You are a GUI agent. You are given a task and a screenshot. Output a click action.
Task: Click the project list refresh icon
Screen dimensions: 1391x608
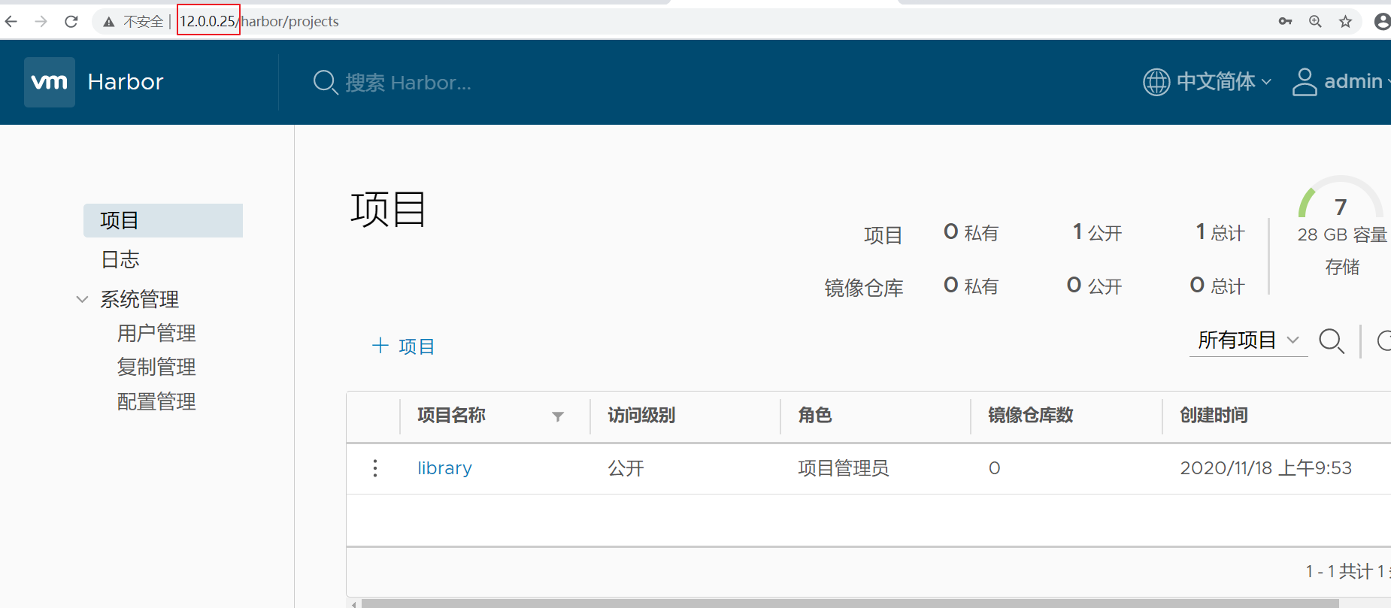(1384, 341)
